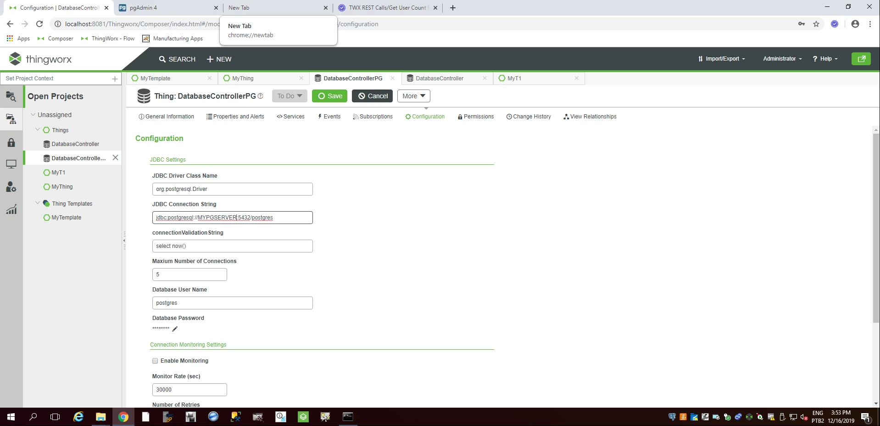Close the MyTemplate editor tab
Image resolution: width=880 pixels, height=426 pixels.
(209, 78)
